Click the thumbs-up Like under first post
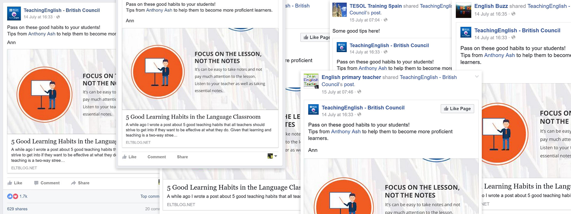This screenshot has width=571, height=214. pyautogui.click(x=15, y=183)
